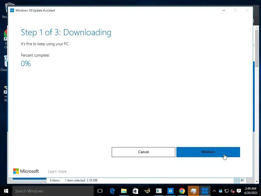Open Task View from the taskbar
This screenshot has height=196, width=261.
click(x=100, y=191)
